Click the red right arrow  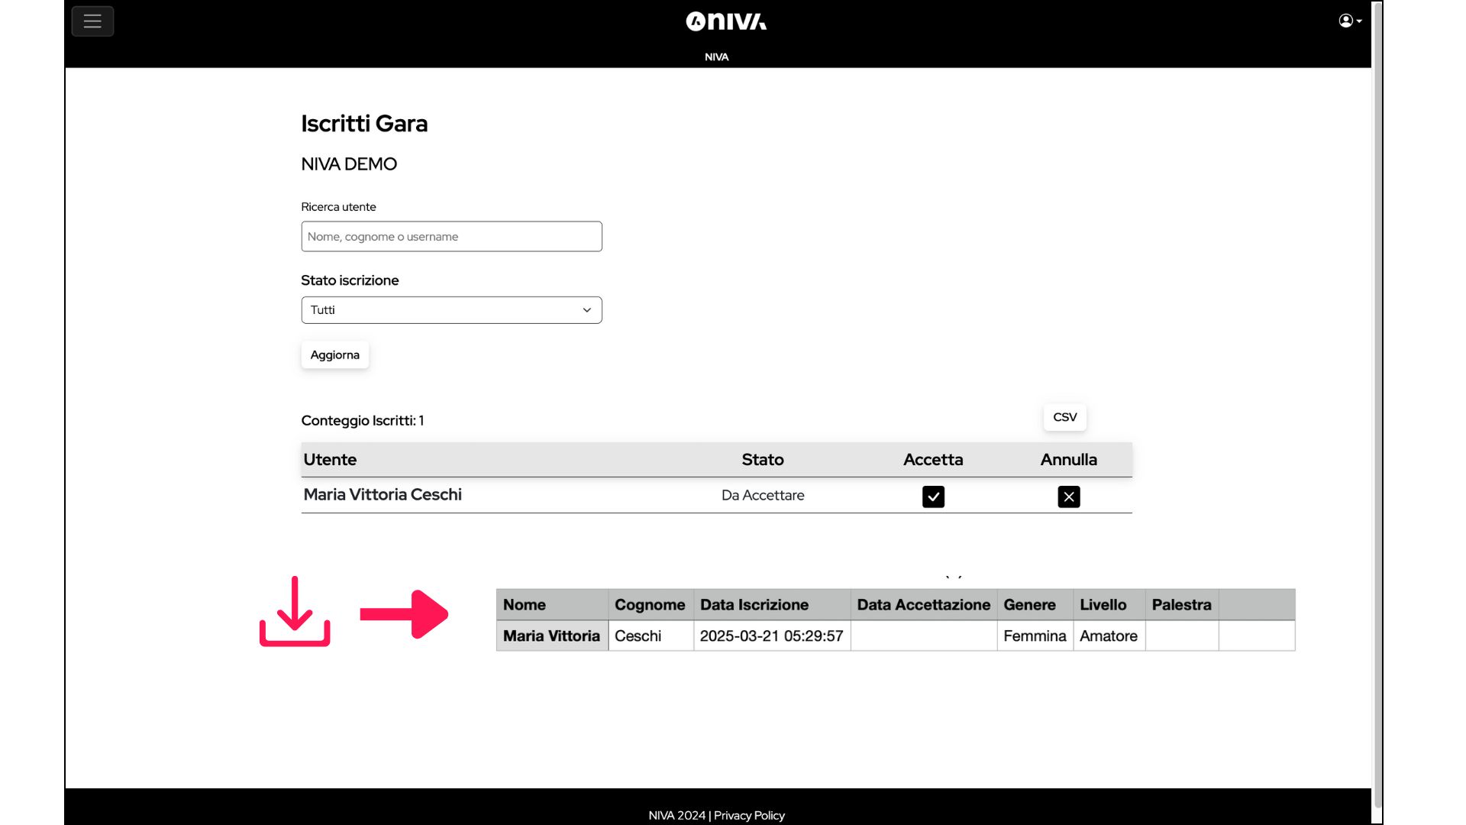[404, 614]
